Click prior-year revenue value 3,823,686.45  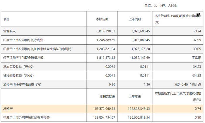141,31
